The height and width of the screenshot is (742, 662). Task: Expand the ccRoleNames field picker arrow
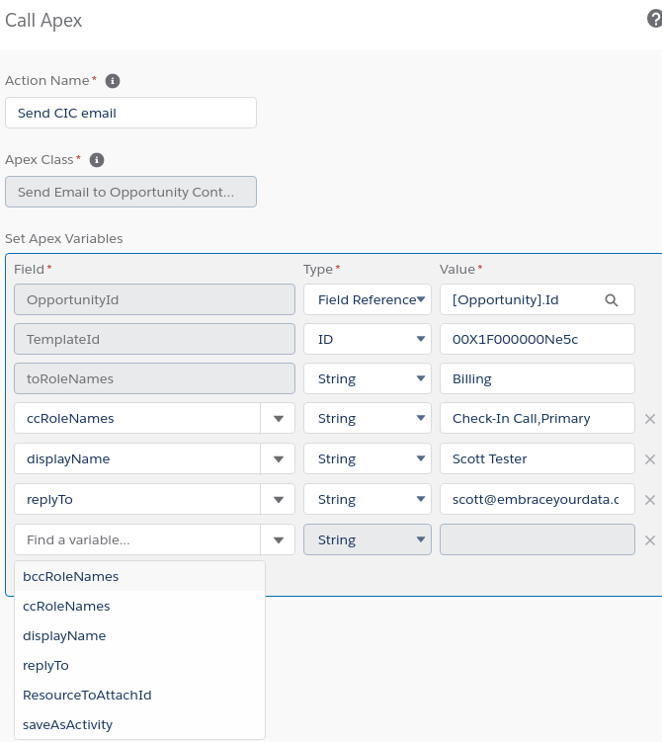pos(278,418)
